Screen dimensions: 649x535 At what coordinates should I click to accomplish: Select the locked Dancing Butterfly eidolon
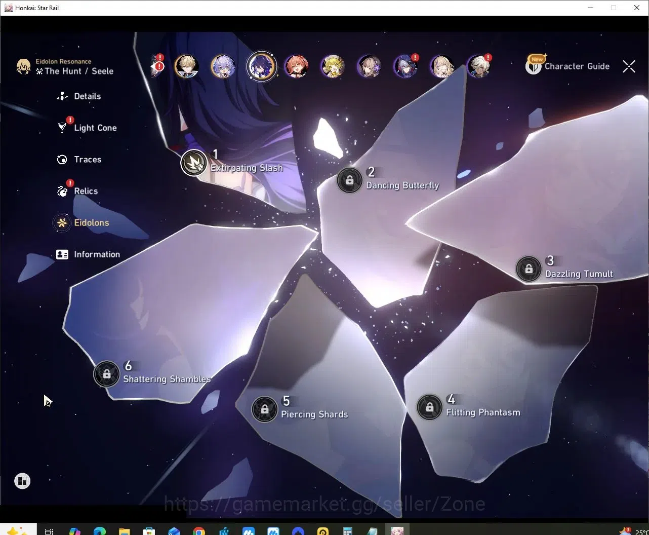349,180
